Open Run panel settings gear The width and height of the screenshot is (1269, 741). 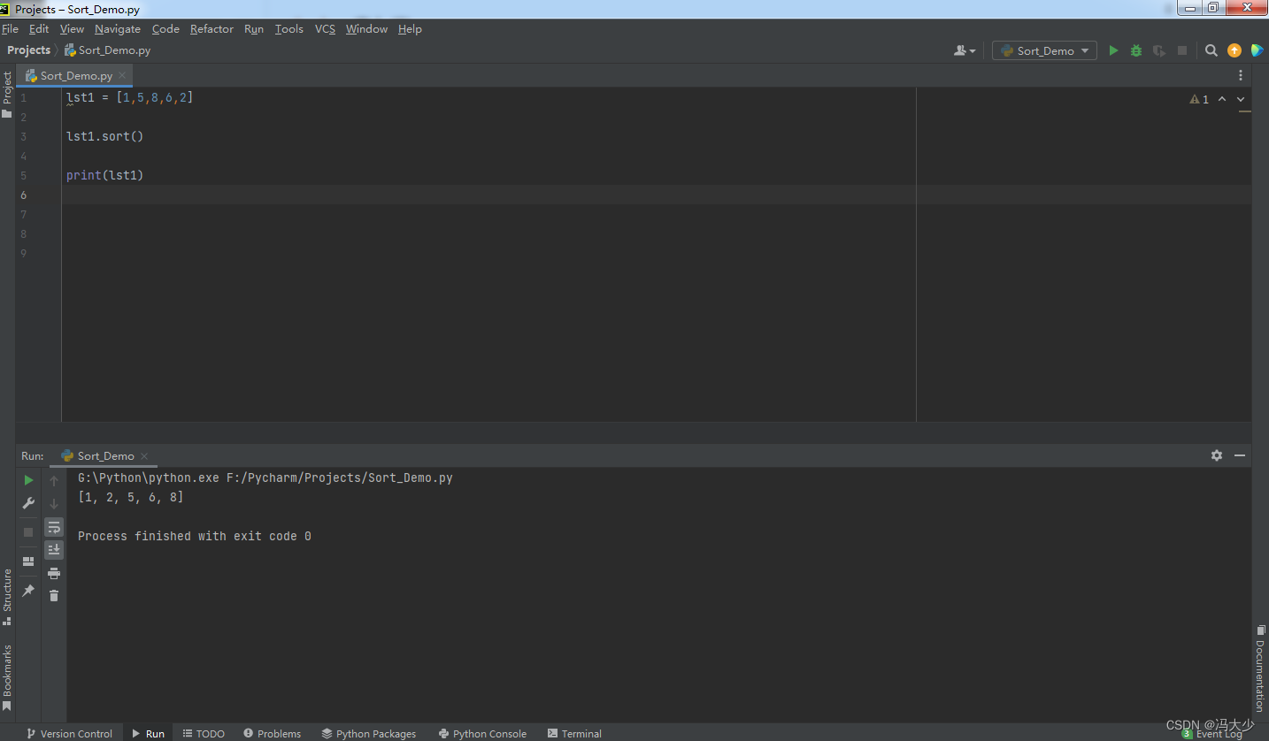click(1217, 455)
